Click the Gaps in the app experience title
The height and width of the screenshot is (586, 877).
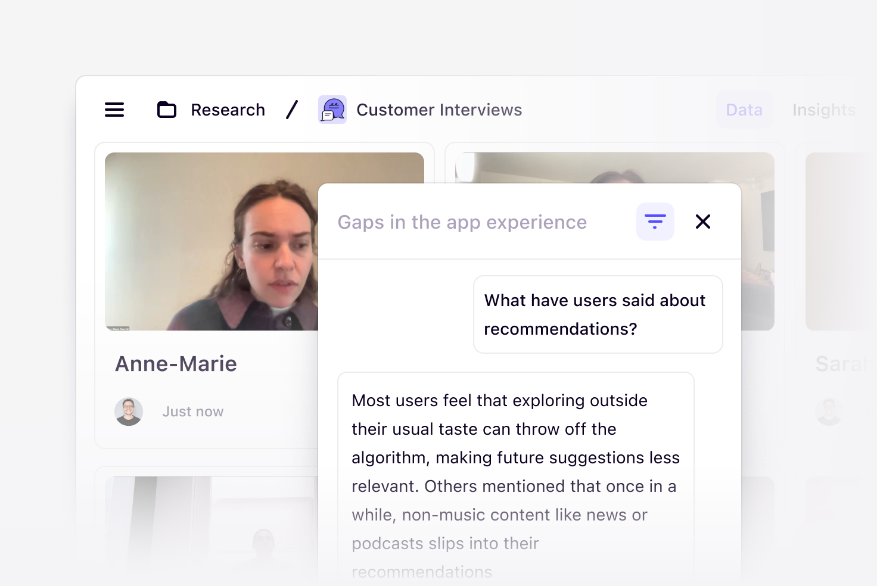[462, 222]
